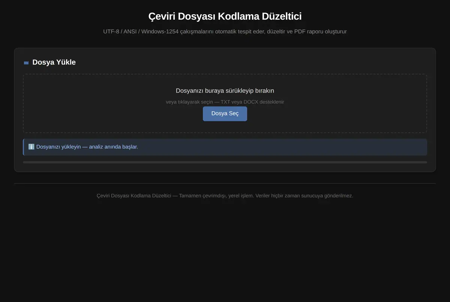This screenshot has width=450, height=302.
Task: Click the Dosya Seç button
Action: (x=225, y=114)
